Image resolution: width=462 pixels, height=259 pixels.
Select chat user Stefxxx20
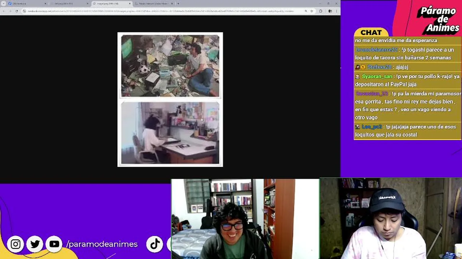point(379,67)
